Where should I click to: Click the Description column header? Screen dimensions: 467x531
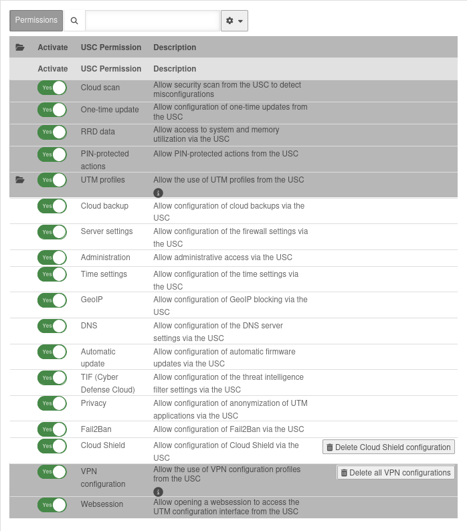coord(175,47)
